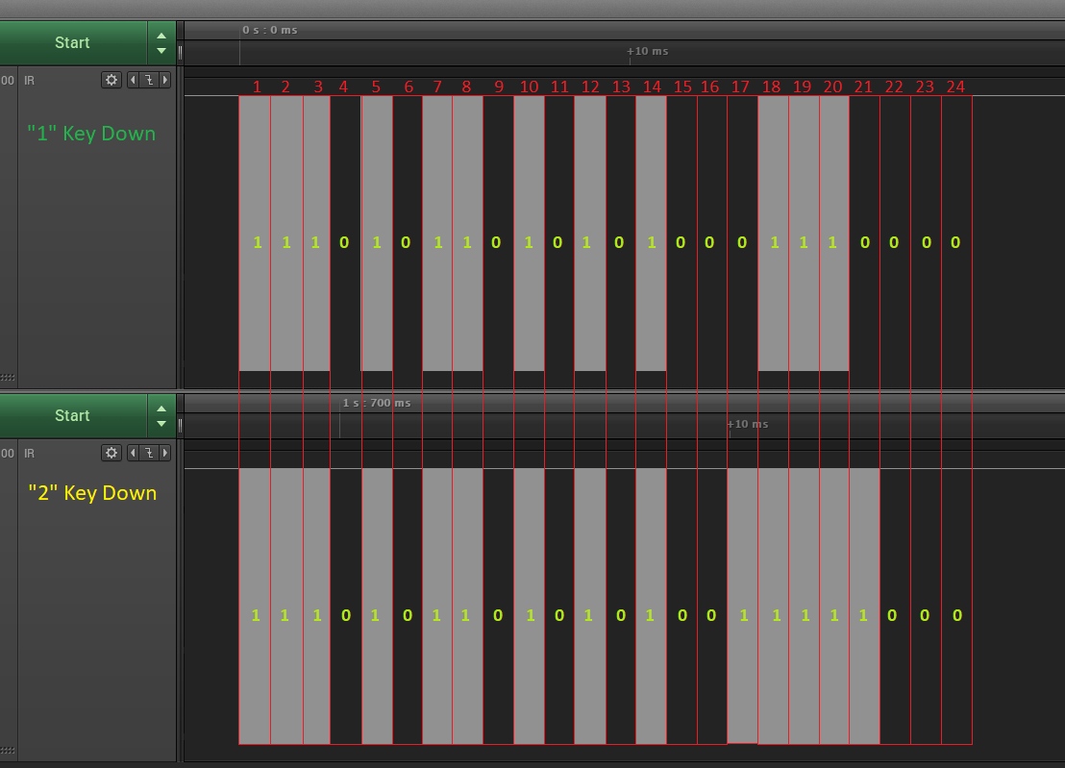Jump to previous edge in "2" Key Down capture

[134, 453]
